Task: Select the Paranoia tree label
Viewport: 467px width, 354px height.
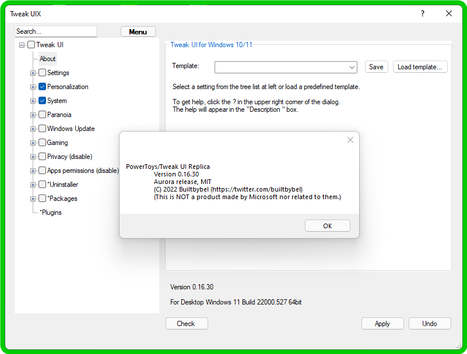Action: point(59,115)
